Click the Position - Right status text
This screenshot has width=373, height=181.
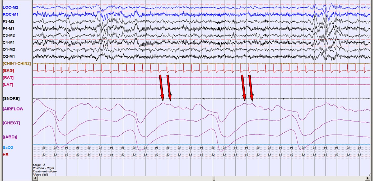coord(44,168)
